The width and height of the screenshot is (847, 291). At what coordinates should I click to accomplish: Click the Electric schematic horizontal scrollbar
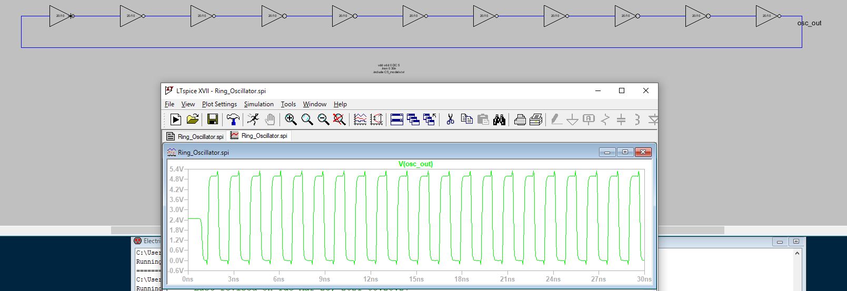137,230
